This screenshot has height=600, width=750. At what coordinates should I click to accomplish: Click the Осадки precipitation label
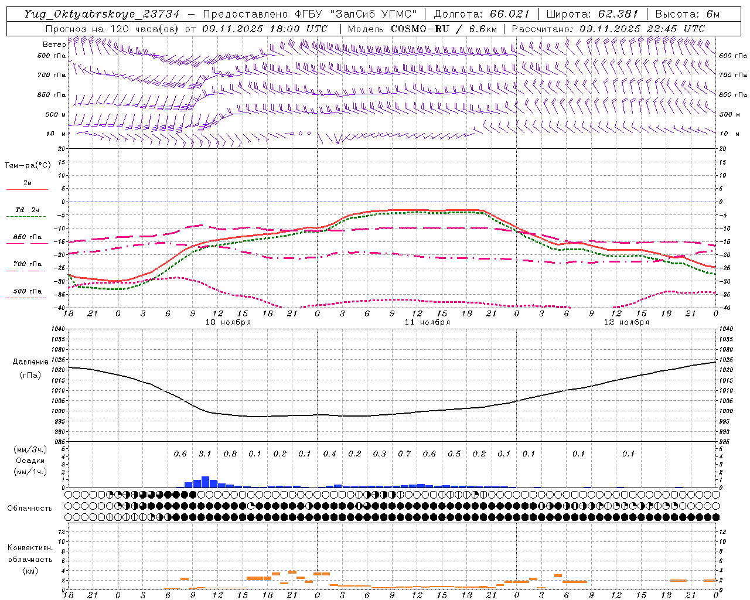(30, 461)
